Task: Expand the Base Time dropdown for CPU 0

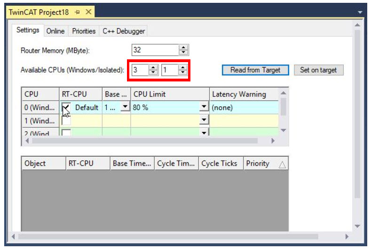Action: click(125, 107)
